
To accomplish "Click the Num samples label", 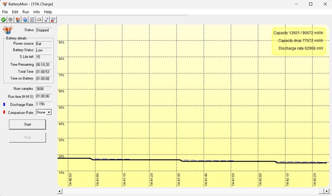I will pos(23,89).
